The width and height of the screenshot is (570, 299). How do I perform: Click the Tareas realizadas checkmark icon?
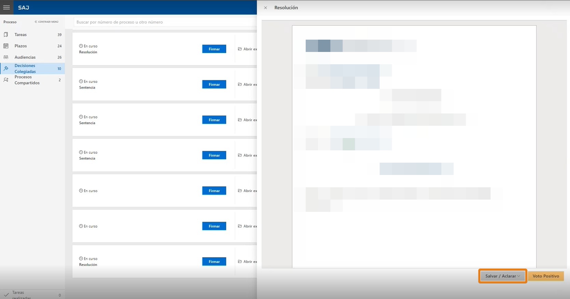[x=6, y=295]
